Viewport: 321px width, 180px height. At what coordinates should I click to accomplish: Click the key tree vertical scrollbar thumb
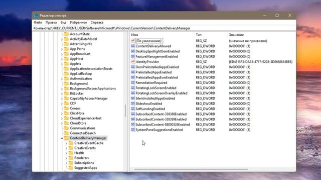[x=125, y=111]
